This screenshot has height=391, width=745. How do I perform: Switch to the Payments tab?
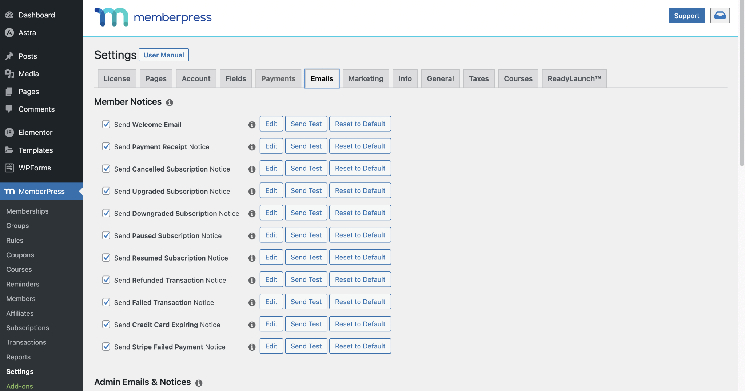[x=278, y=78]
